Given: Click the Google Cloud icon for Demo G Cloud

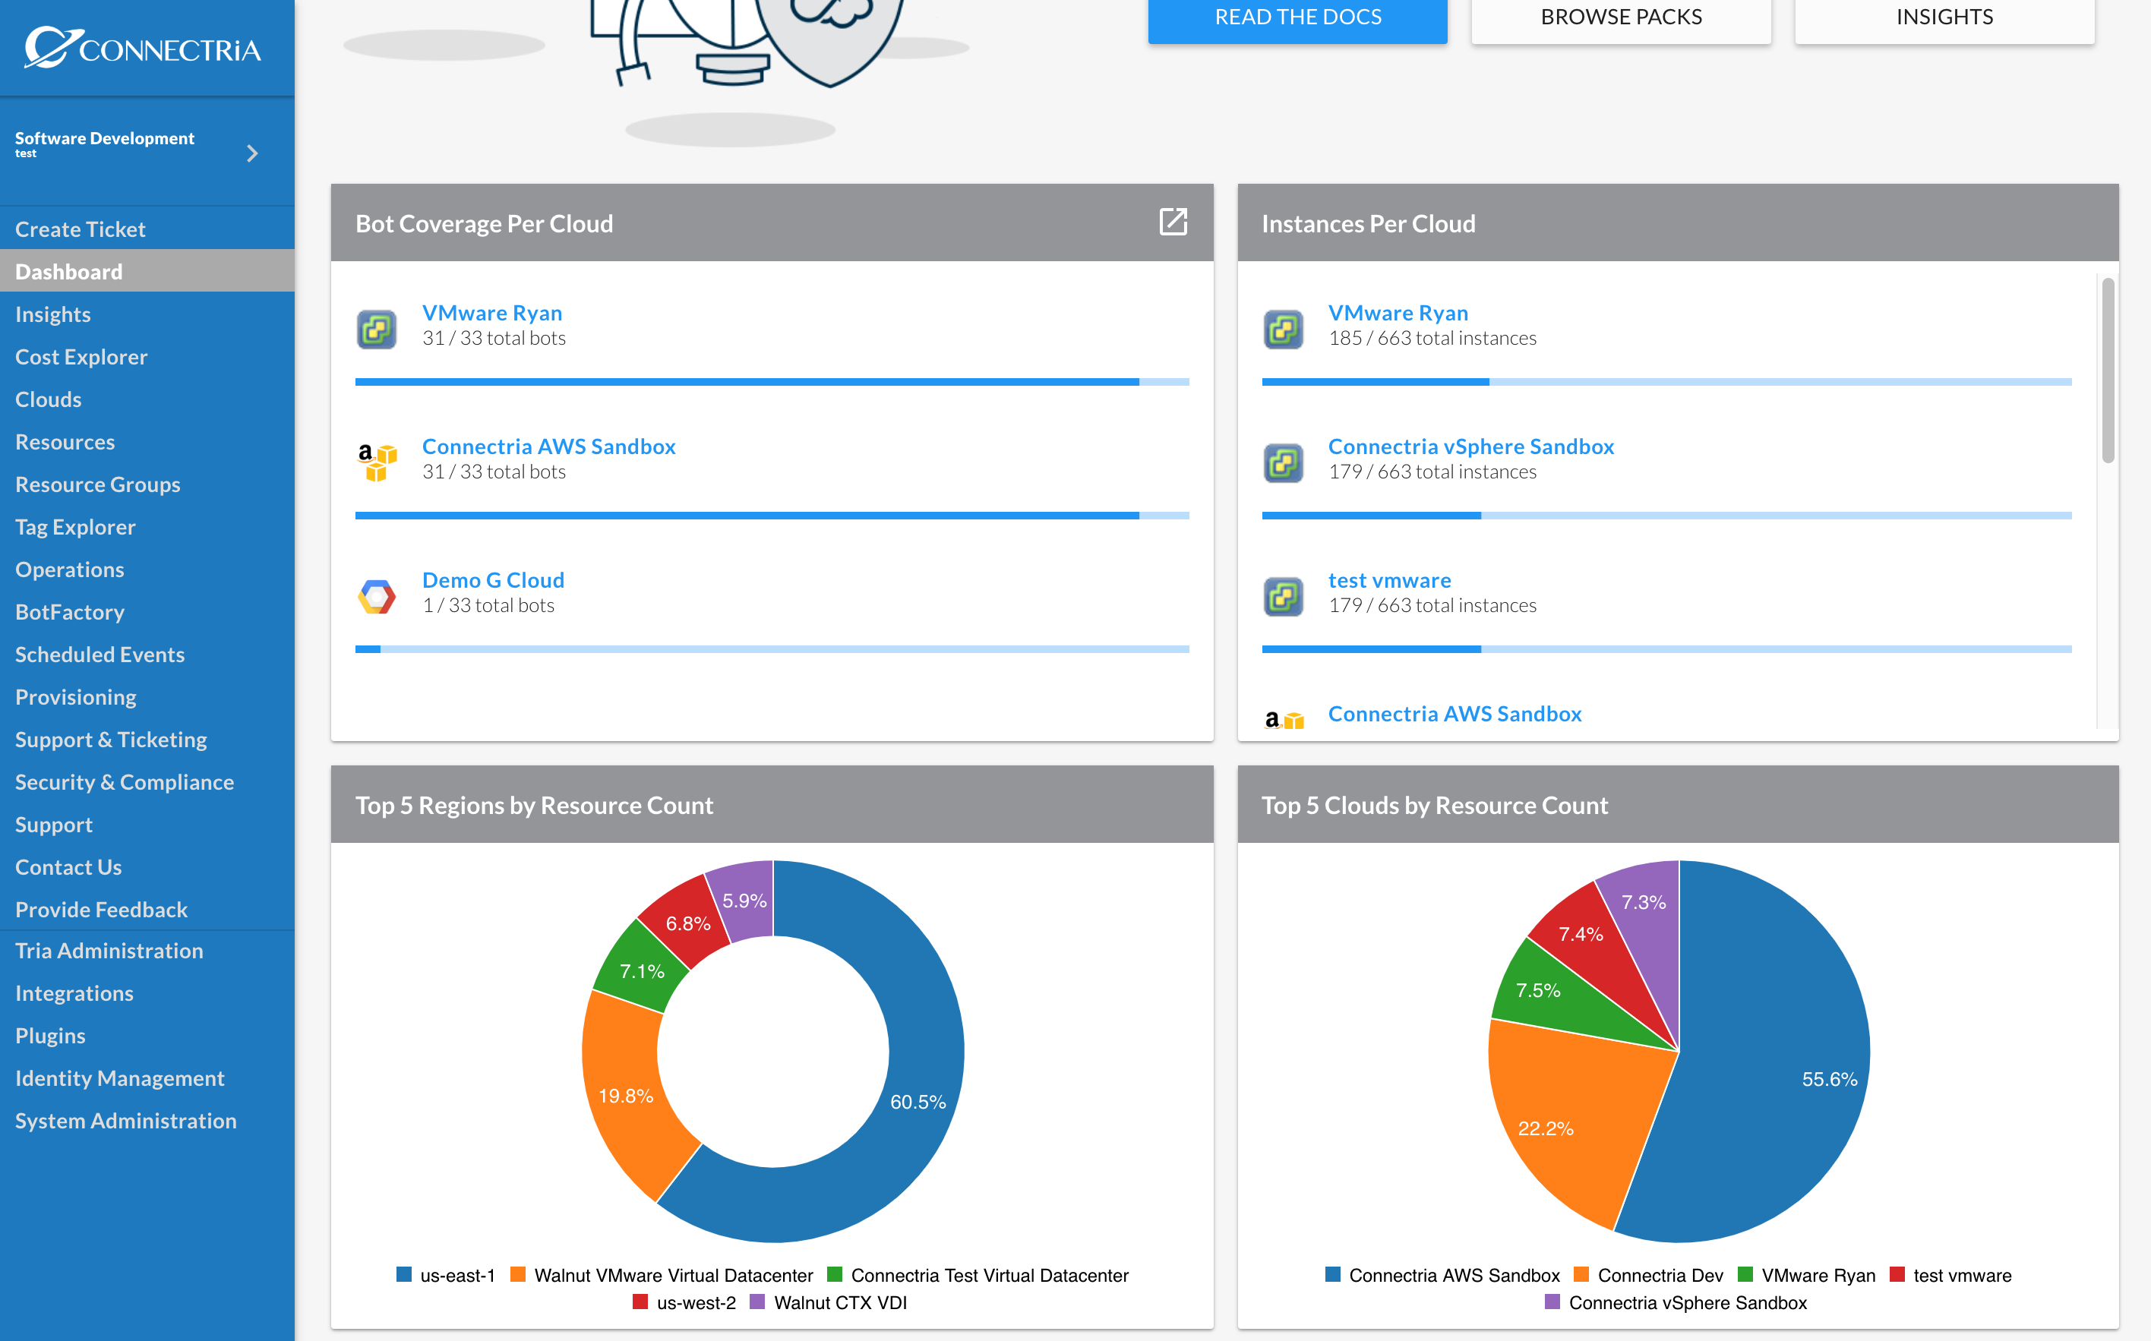Looking at the screenshot, I should pyautogui.click(x=377, y=596).
